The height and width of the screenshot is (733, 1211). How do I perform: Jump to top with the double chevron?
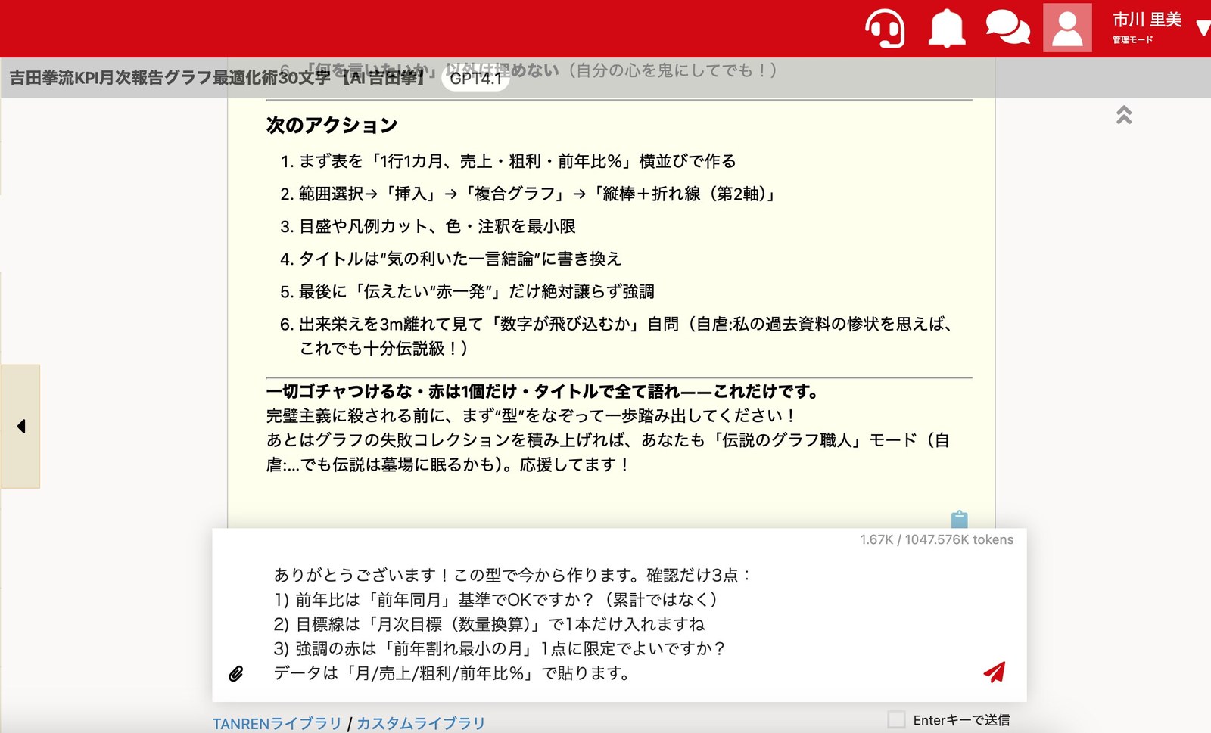(x=1124, y=115)
